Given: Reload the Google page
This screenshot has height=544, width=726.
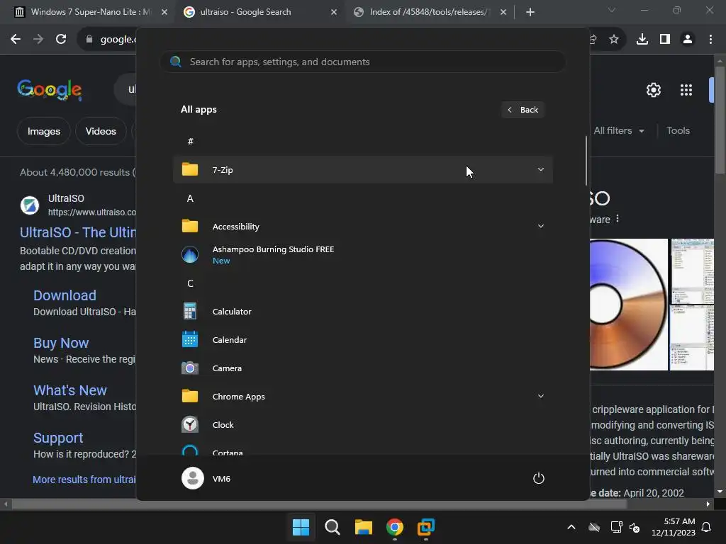Looking at the screenshot, I should coord(61,40).
